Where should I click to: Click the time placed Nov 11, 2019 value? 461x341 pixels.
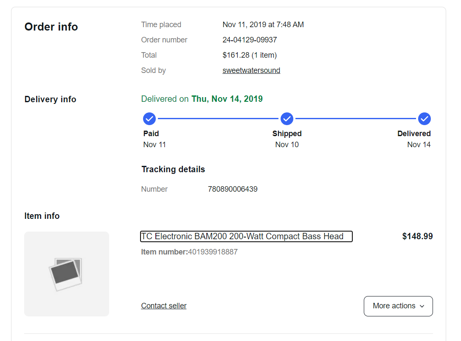tap(263, 25)
